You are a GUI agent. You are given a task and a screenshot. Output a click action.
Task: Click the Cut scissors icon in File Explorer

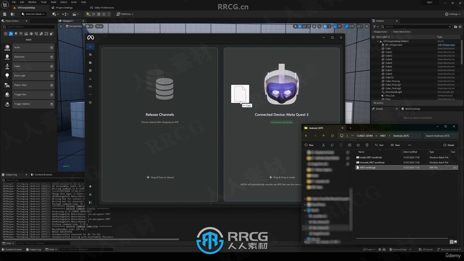pos(323,145)
